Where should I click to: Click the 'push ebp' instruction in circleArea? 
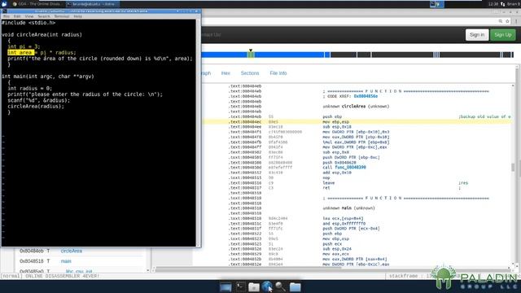(332, 116)
